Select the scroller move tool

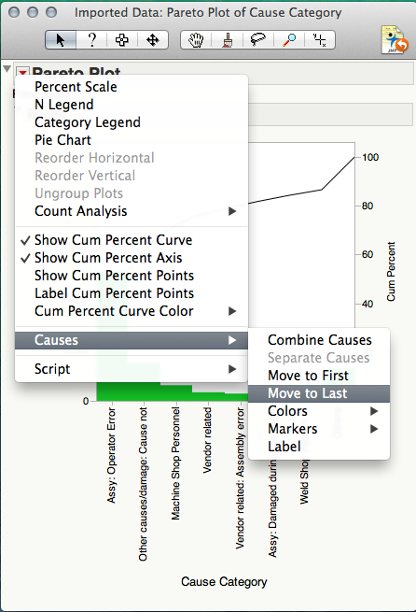click(153, 40)
